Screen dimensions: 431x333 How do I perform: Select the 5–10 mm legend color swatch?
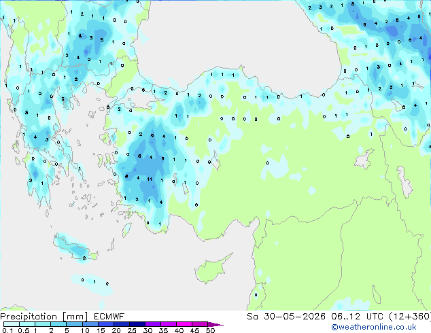pyautogui.click(x=74, y=324)
